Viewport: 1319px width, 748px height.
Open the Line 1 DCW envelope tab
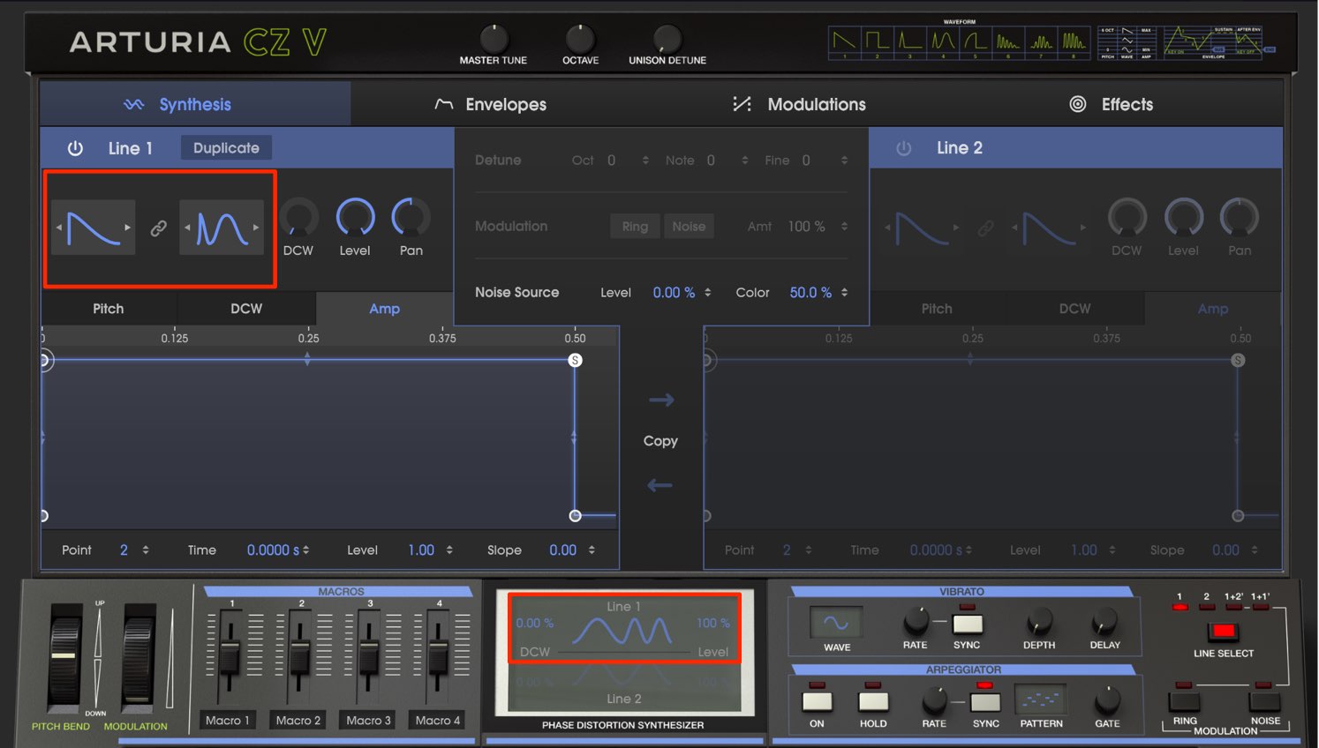(246, 309)
